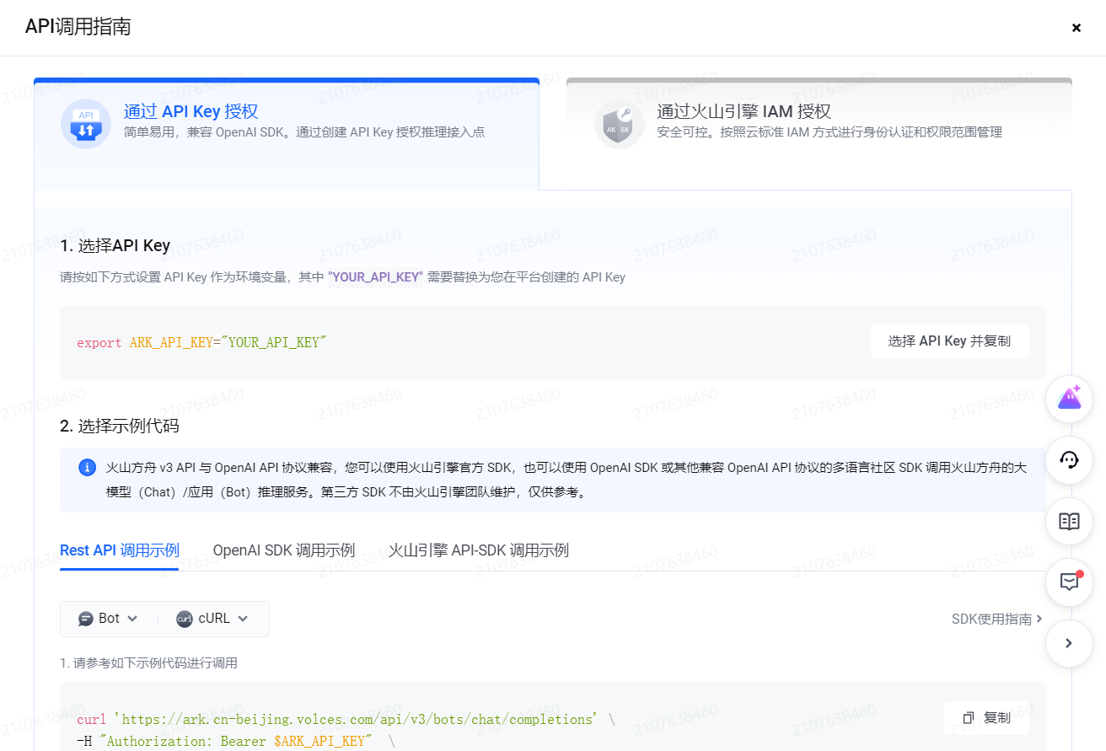Viewport: 1106px width, 751px height.
Task: Click the cURL logo icon
Action: click(185, 619)
